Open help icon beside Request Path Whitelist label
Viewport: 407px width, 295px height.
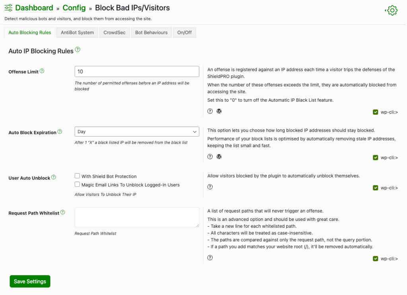[x=62, y=212]
